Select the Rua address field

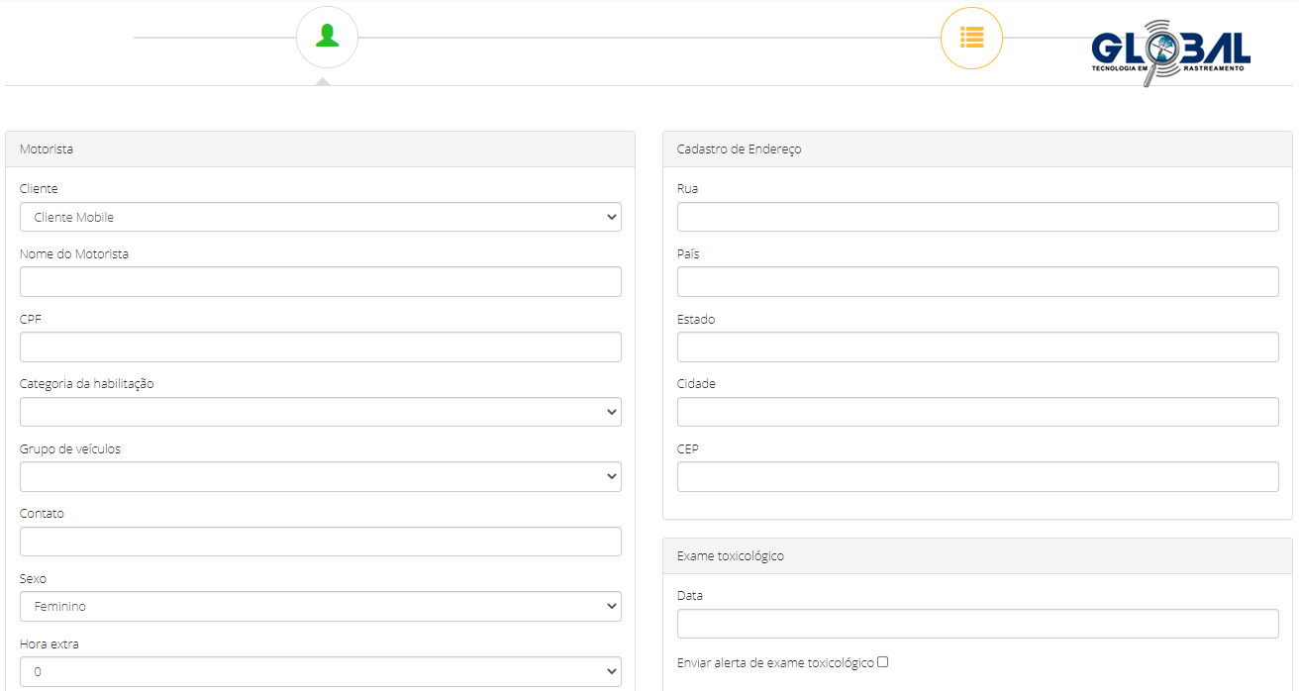tap(977, 217)
